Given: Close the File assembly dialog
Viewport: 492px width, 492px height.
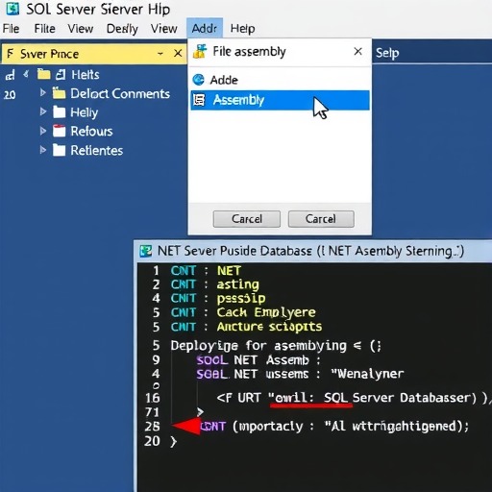Looking at the screenshot, I should [358, 51].
